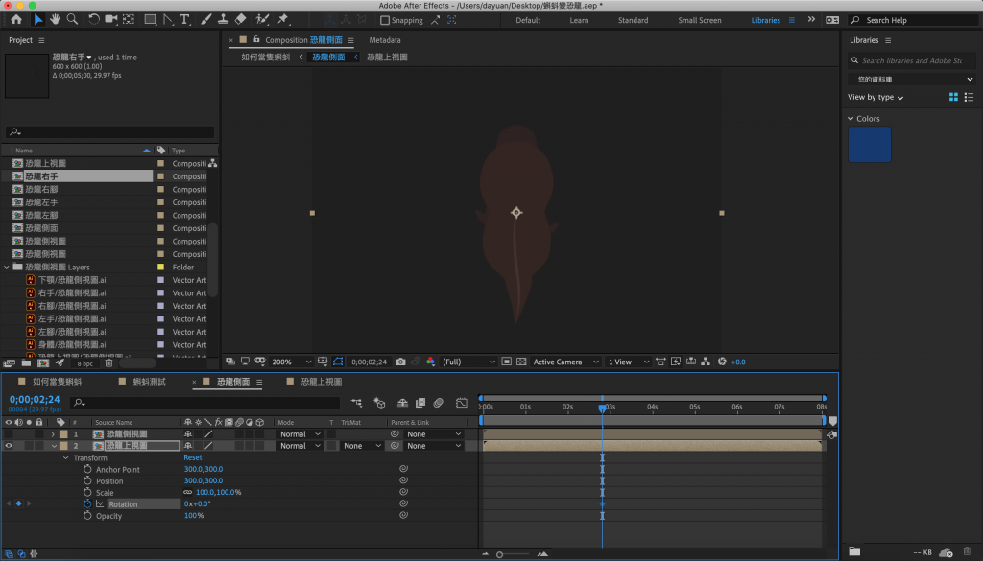The height and width of the screenshot is (561, 983).
Task: Pick the Pen tool in toolbar
Action: click(168, 19)
